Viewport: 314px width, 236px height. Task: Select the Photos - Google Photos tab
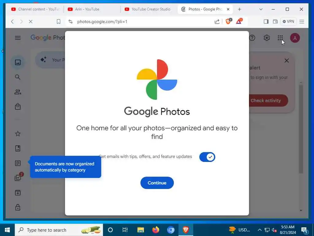pos(202,9)
